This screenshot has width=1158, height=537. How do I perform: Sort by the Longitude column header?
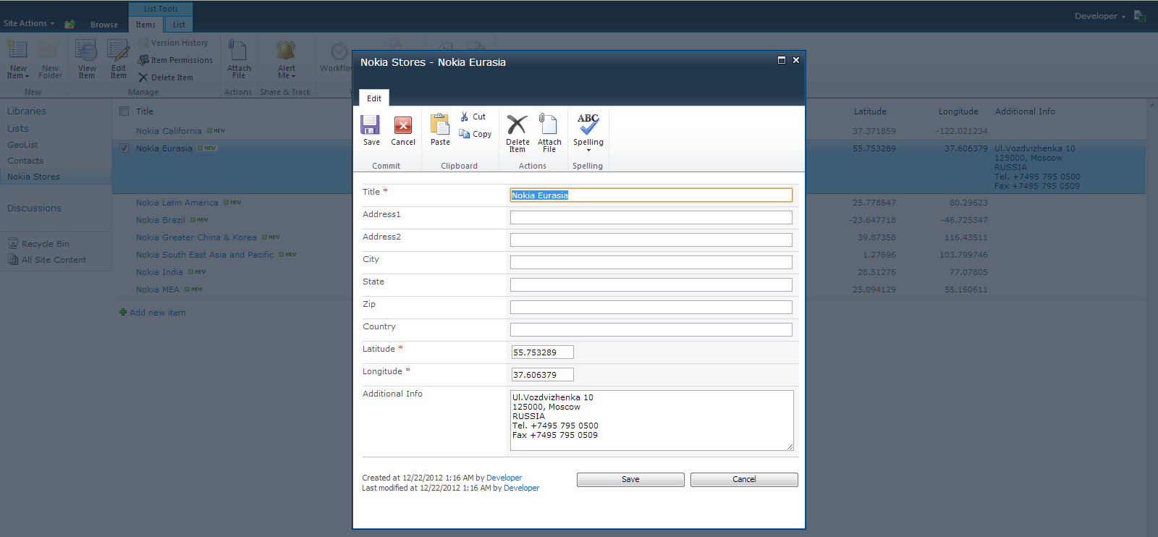point(958,111)
